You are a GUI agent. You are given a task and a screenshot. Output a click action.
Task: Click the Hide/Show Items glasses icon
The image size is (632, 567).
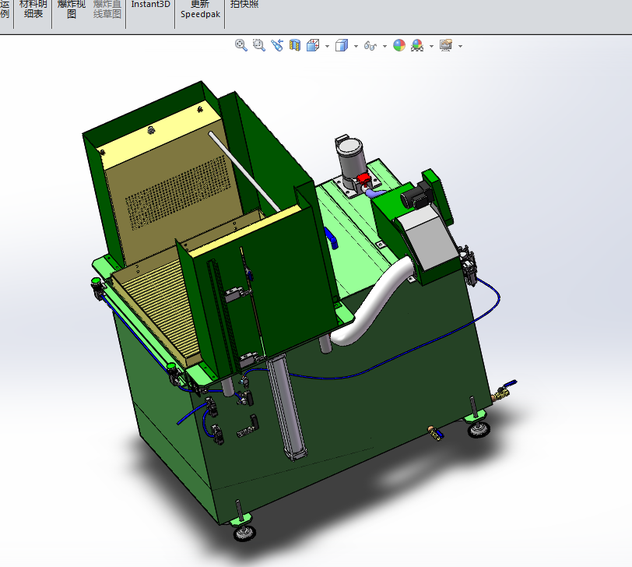point(370,46)
